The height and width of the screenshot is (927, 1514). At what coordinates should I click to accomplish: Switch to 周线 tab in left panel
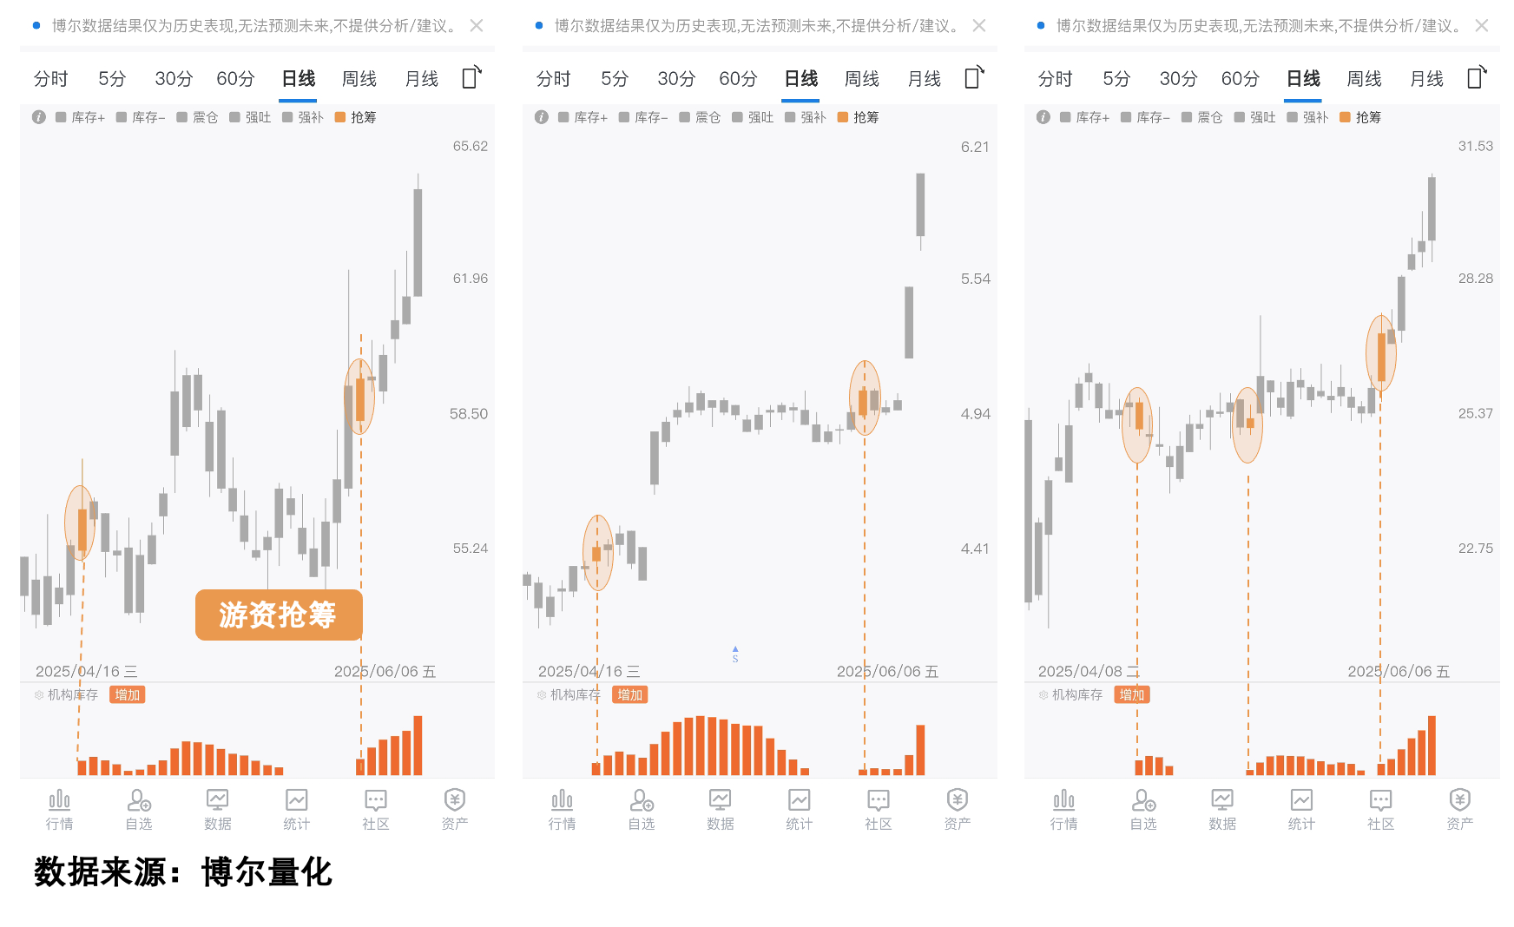359,79
